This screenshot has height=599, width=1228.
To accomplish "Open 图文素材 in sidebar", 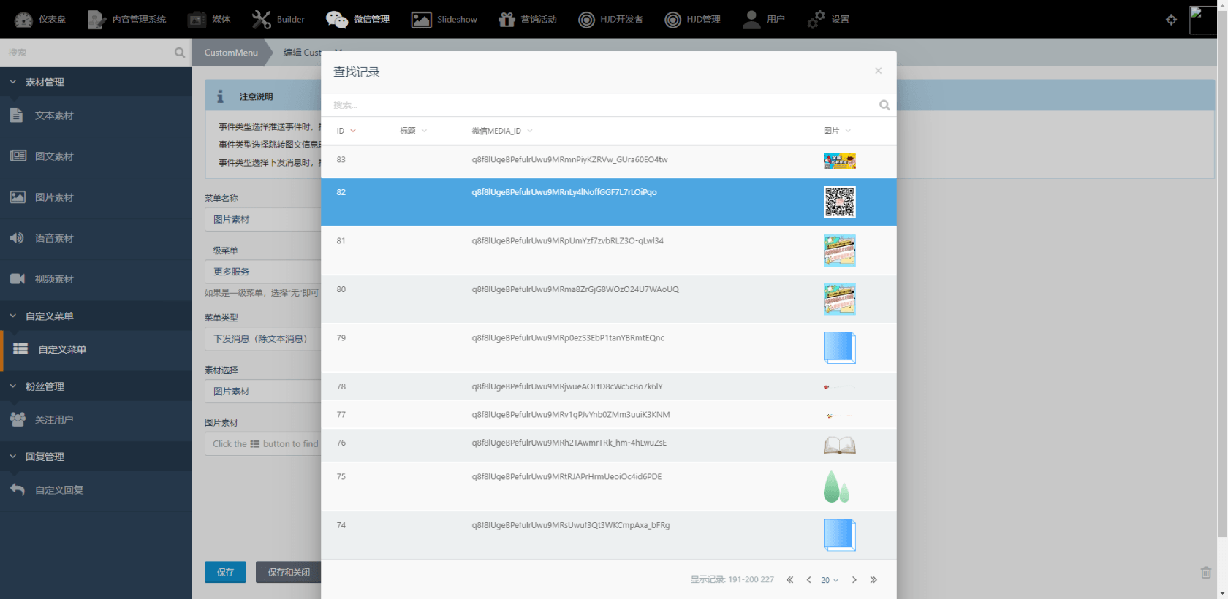I will [x=96, y=156].
